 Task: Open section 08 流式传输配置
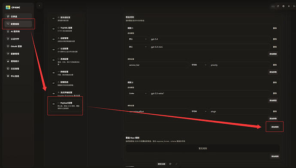pyautogui.click(x=66, y=94)
